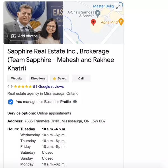
Task: Click the Monday hours row
Action: click(x=43, y=164)
